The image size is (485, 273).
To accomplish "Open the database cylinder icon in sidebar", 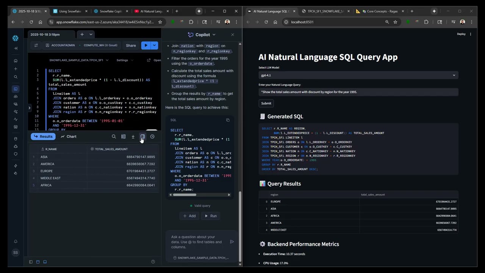I will click(x=16, y=139).
